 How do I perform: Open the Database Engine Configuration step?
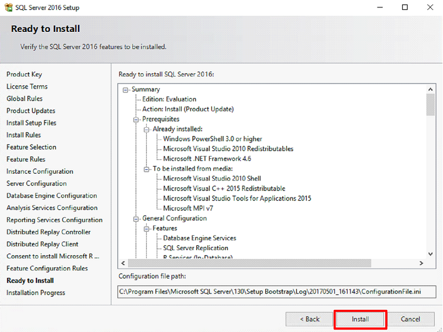pyautogui.click(x=52, y=196)
